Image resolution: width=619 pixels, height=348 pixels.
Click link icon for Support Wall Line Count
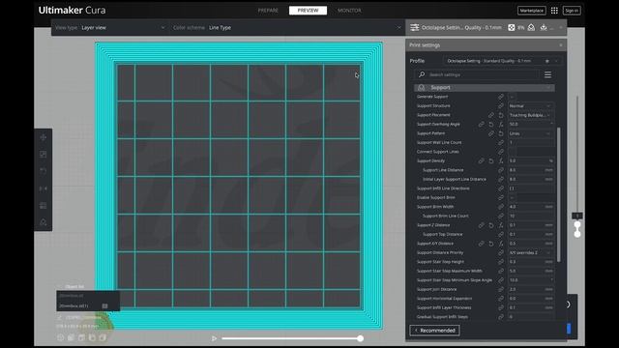point(501,142)
